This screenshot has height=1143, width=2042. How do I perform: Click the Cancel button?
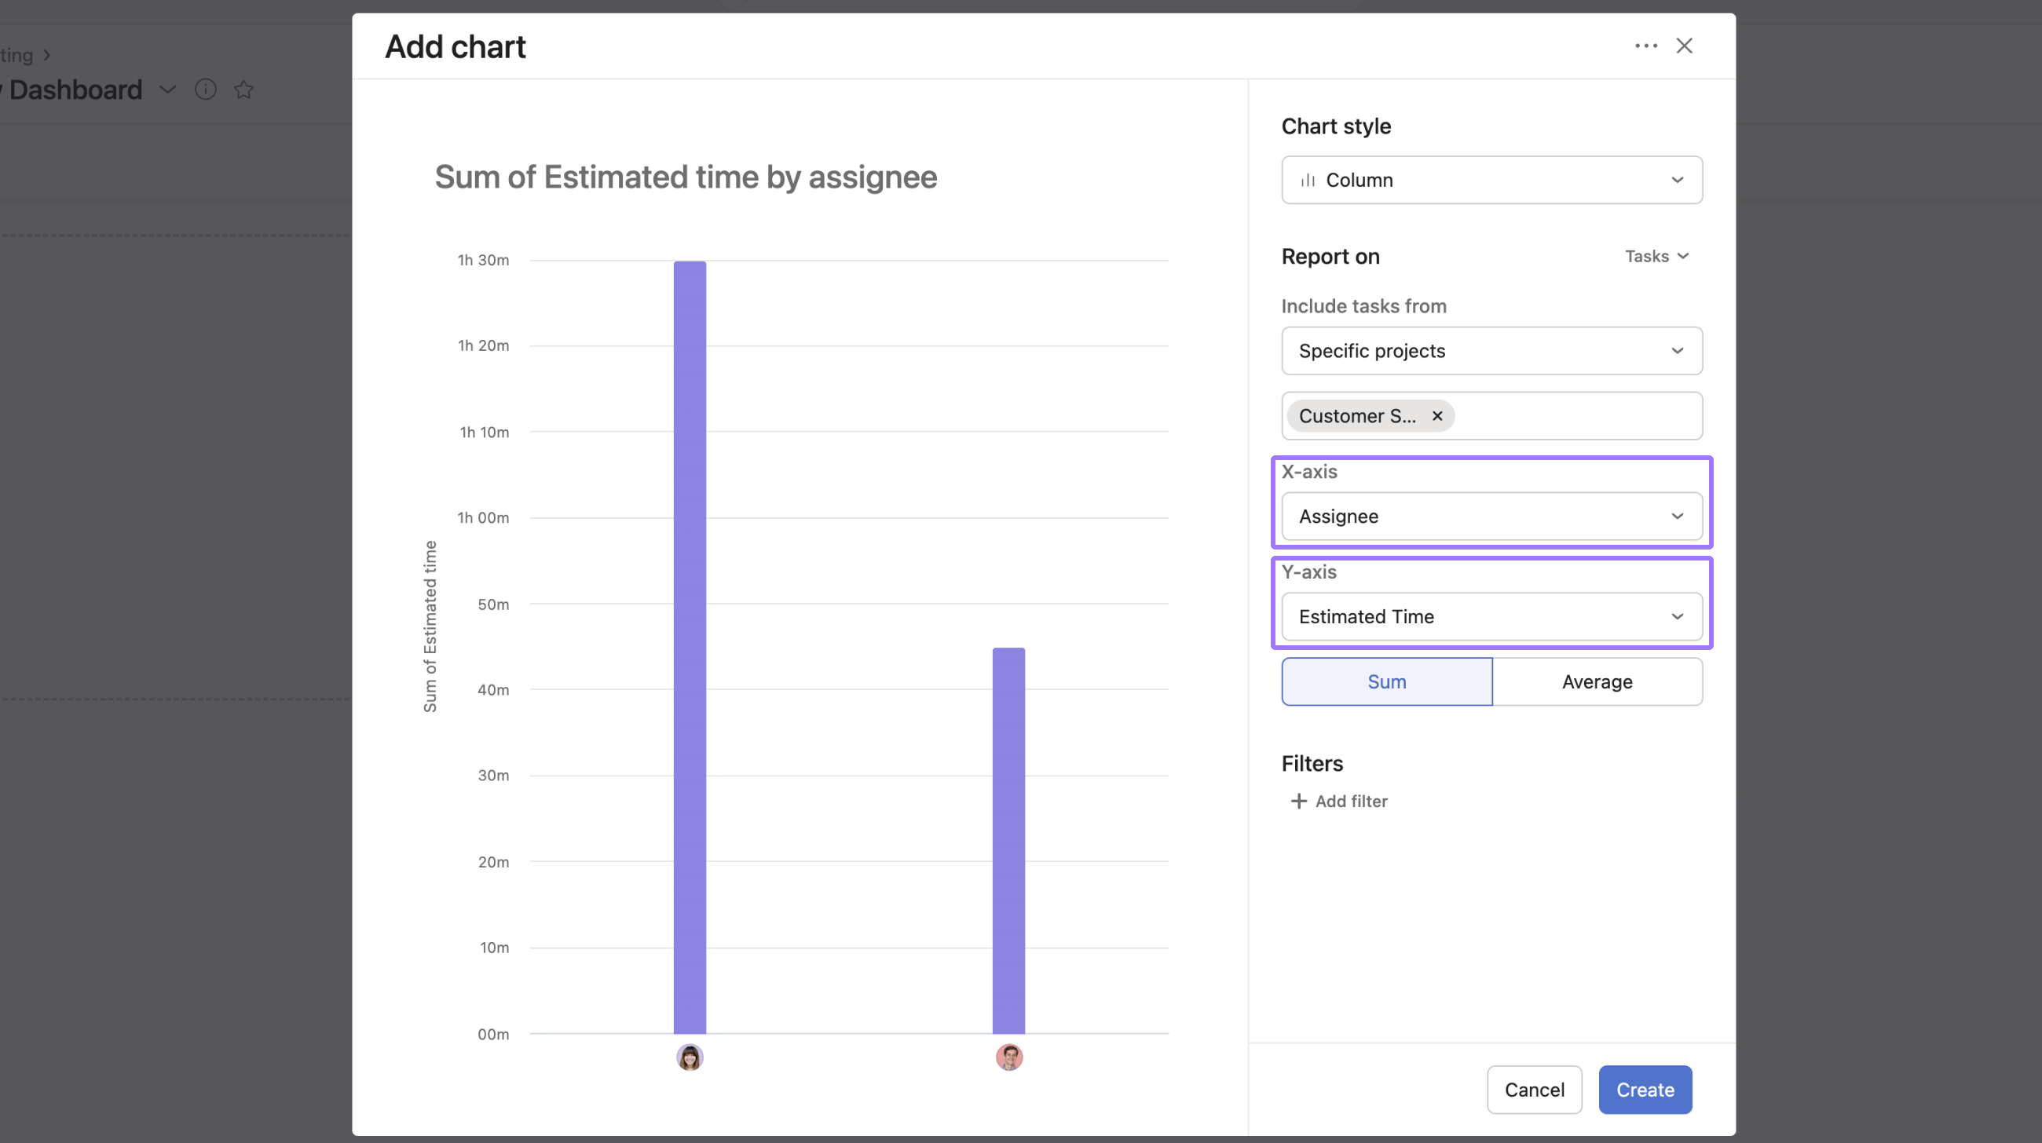click(1534, 1089)
